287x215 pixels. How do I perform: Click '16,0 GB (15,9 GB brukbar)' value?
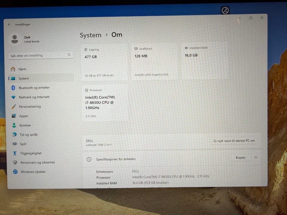tap(150, 182)
